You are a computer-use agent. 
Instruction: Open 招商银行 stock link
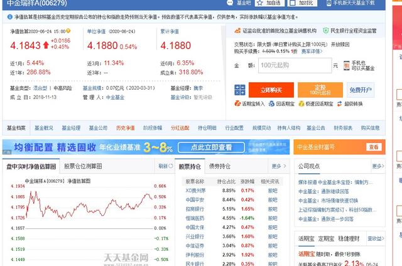click(195, 209)
